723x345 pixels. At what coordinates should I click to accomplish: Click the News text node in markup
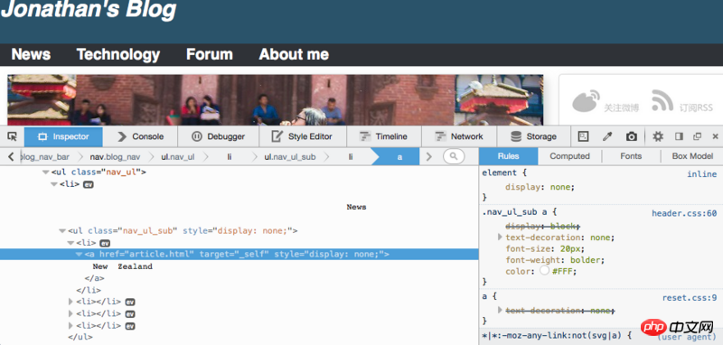(356, 208)
